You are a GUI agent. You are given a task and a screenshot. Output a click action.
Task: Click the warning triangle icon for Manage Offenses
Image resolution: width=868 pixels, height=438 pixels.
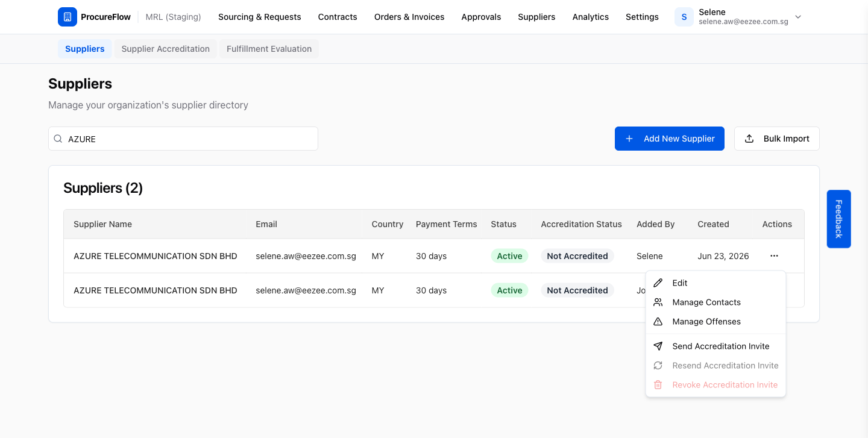pos(658,322)
